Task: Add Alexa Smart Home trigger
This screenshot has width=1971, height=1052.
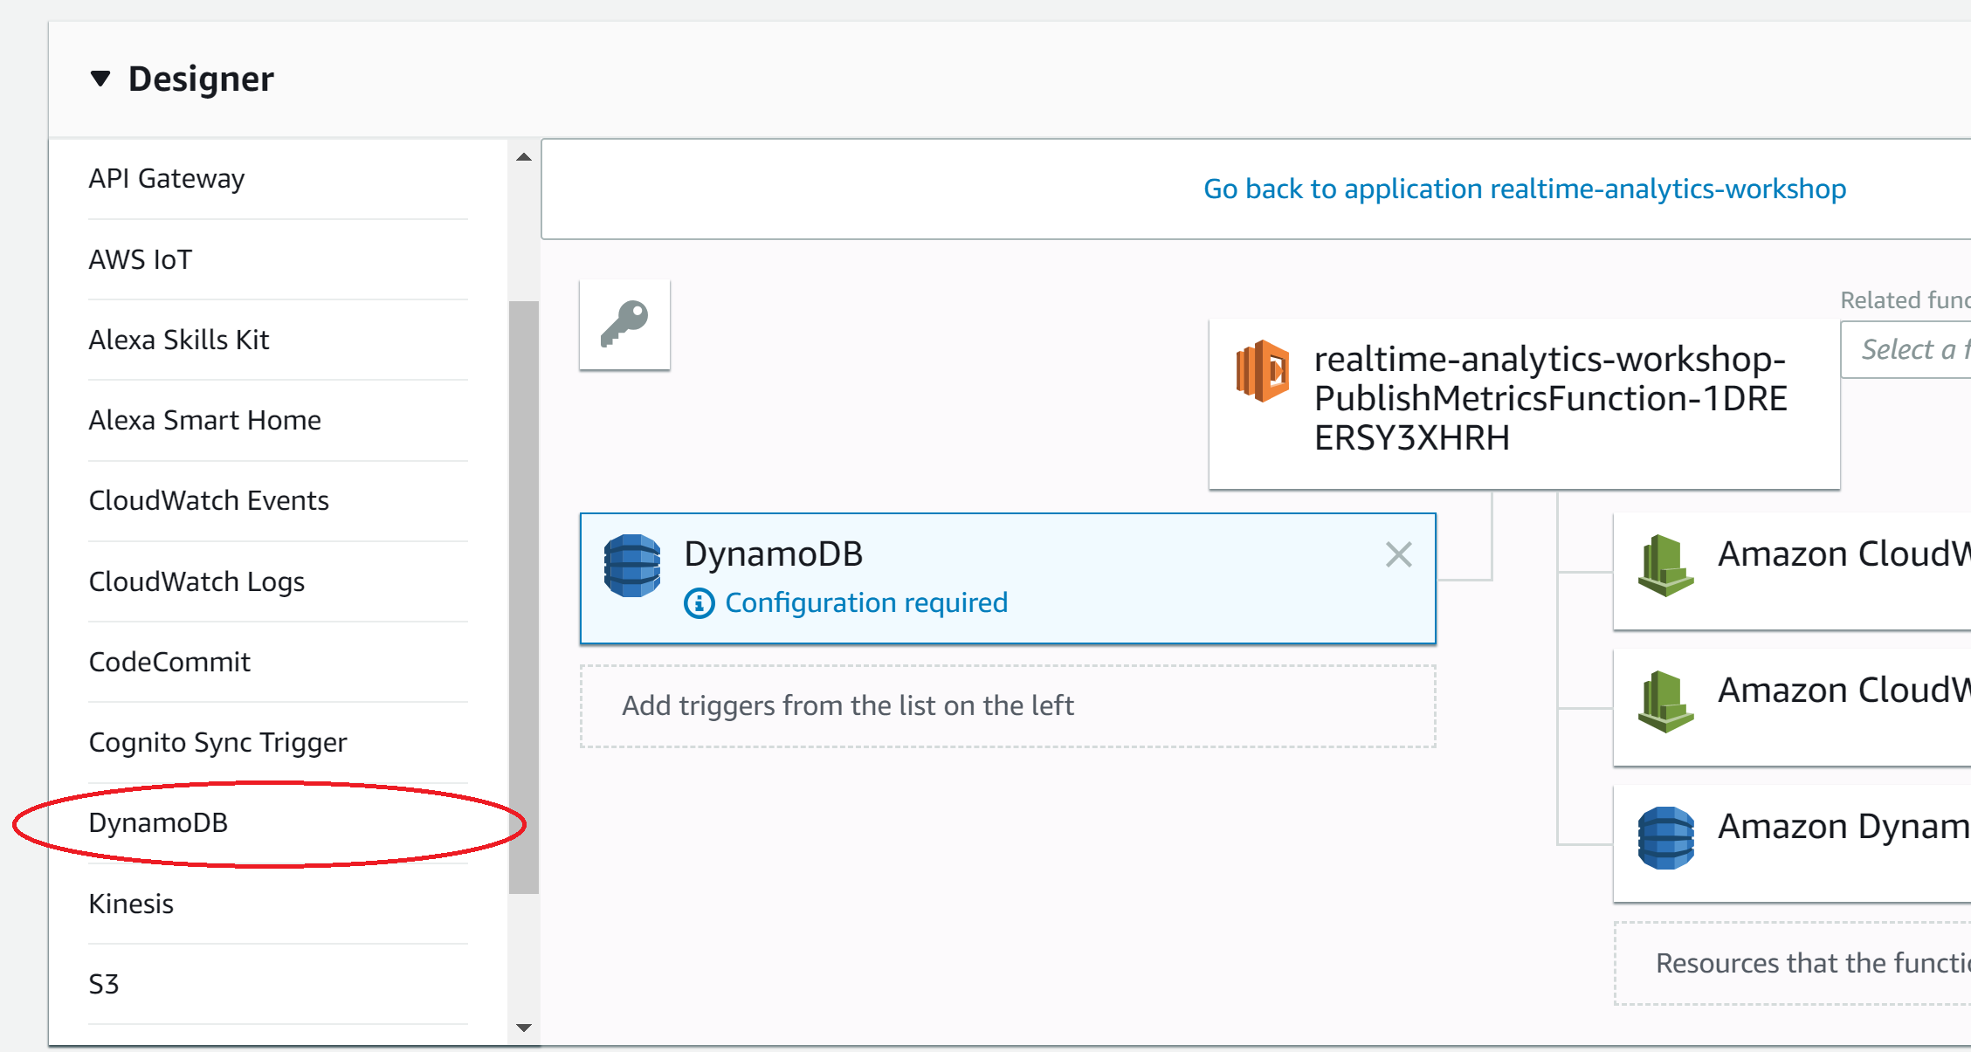Action: [x=279, y=421]
